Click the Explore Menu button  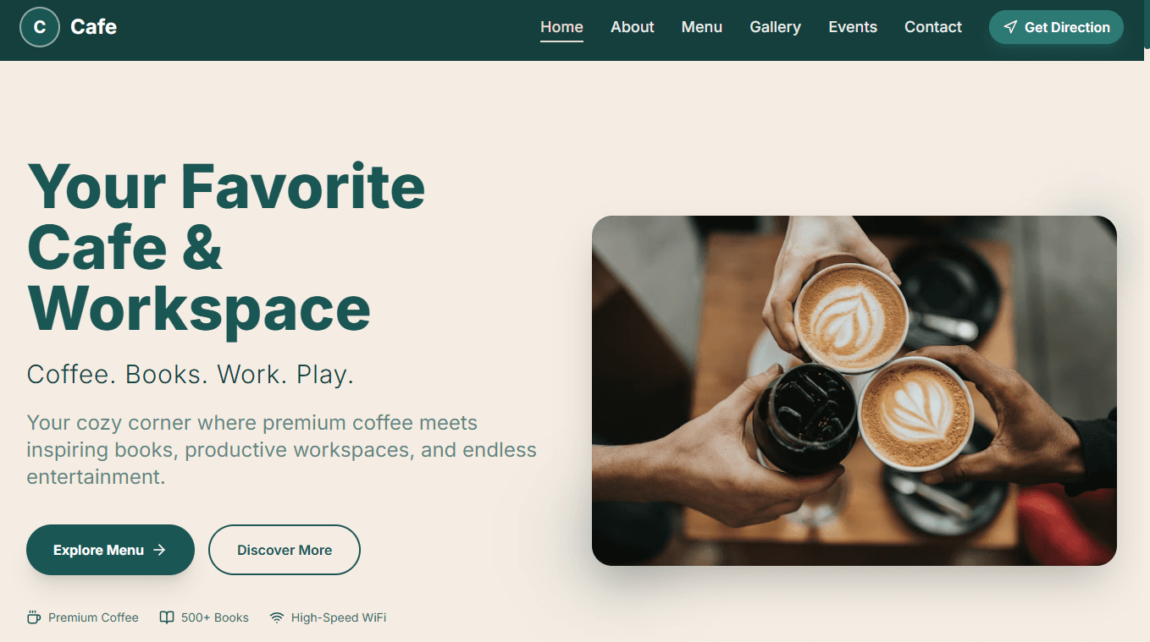point(110,550)
